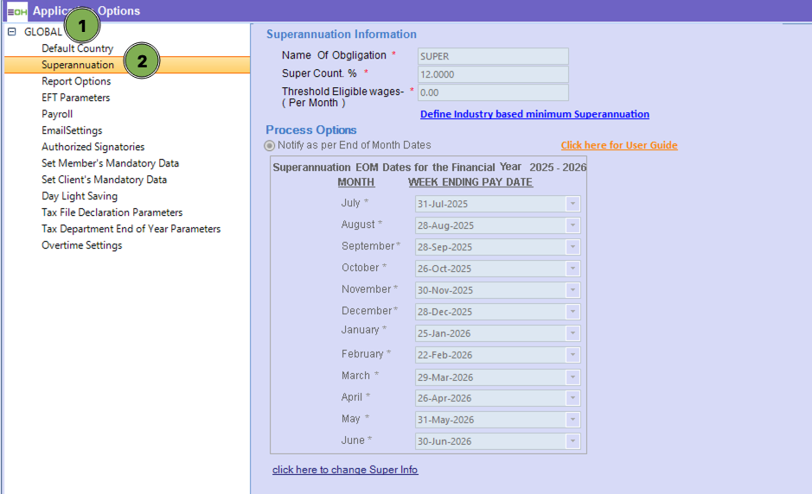The image size is (812, 494).
Task: Select 'Notify as per End of Month Dates'
Action: 270,146
